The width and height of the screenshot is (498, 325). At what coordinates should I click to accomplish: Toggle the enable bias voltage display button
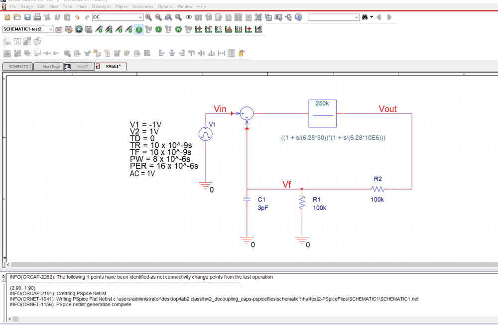(139, 29)
